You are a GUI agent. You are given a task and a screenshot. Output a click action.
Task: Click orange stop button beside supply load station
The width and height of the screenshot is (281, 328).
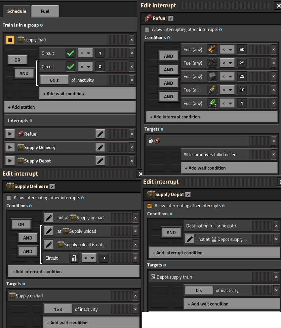(10, 40)
